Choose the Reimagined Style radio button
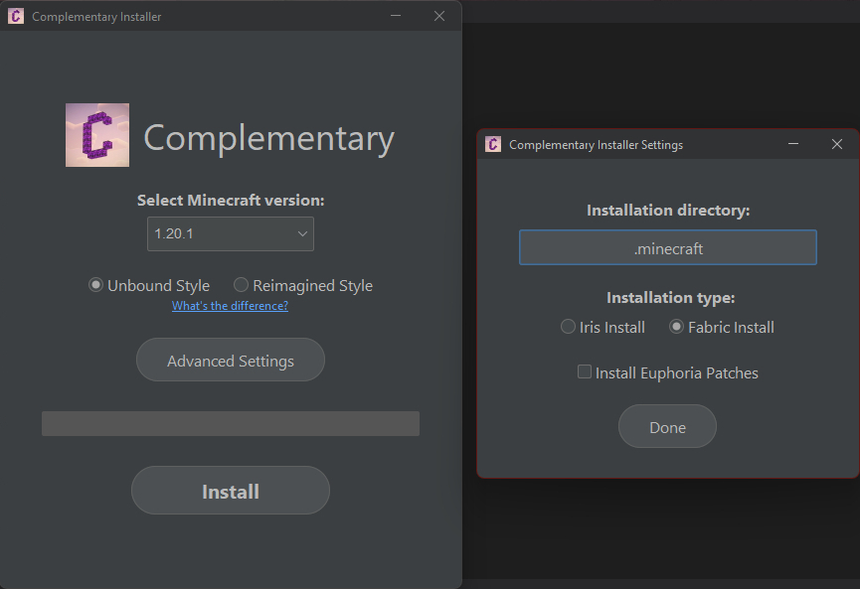Viewport: 860px width, 589px height. tap(242, 285)
